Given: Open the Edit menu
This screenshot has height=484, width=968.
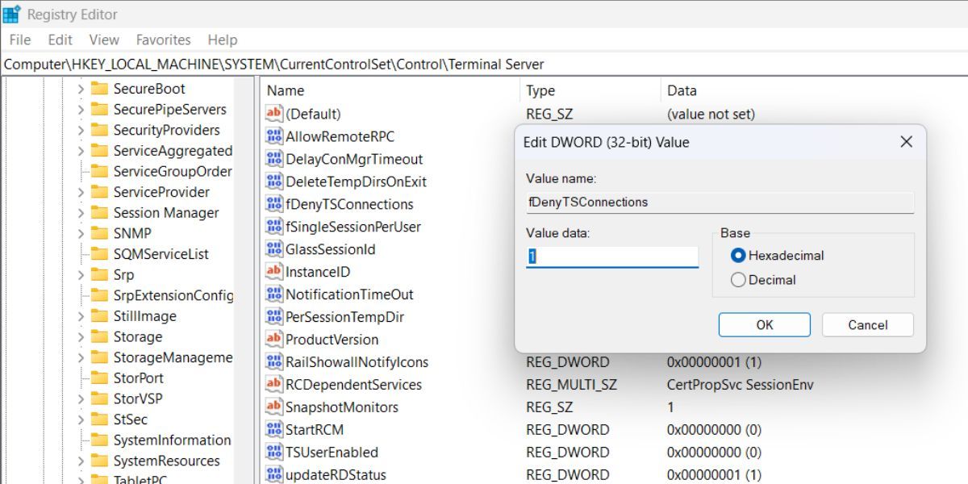Looking at the screenshot, I should coord(60,40).
